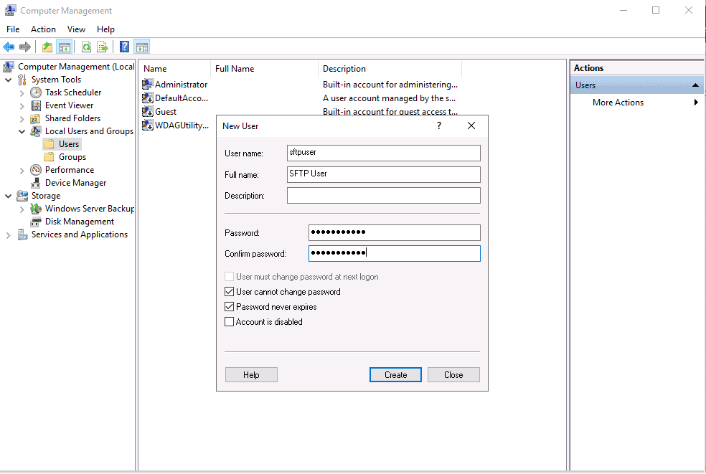
Task: Click the Close button in New User dialog
Action: coord(453,374)
